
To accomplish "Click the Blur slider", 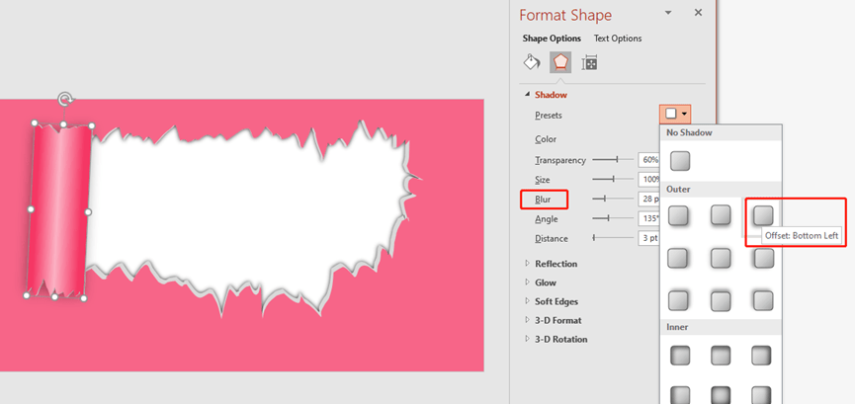I will [x=613, y=199].
